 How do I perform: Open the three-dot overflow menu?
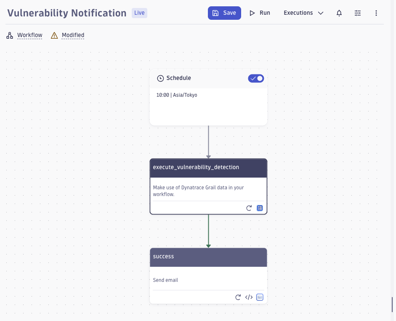[376, 13]
